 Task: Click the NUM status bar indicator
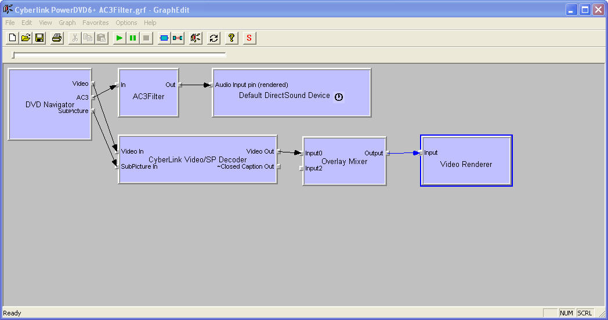pos(566,313)
